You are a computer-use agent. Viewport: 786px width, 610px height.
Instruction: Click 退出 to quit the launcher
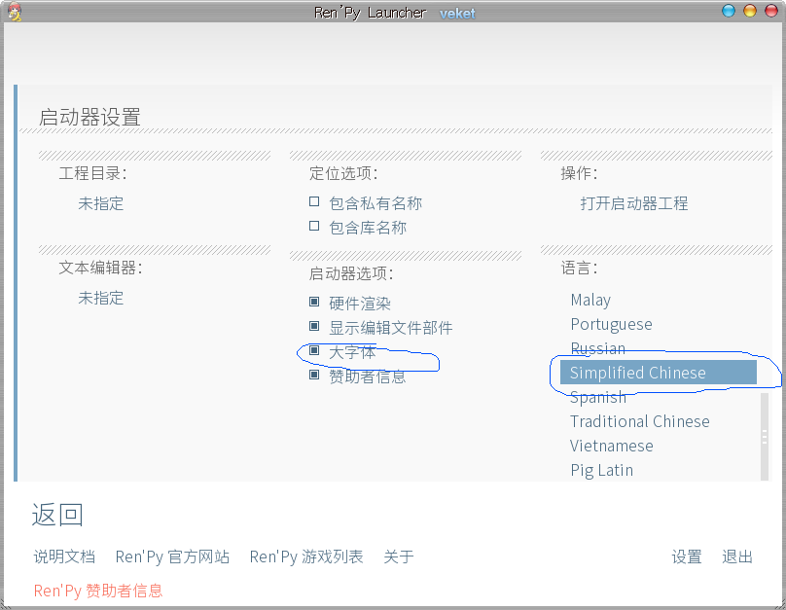click(737, 556)
